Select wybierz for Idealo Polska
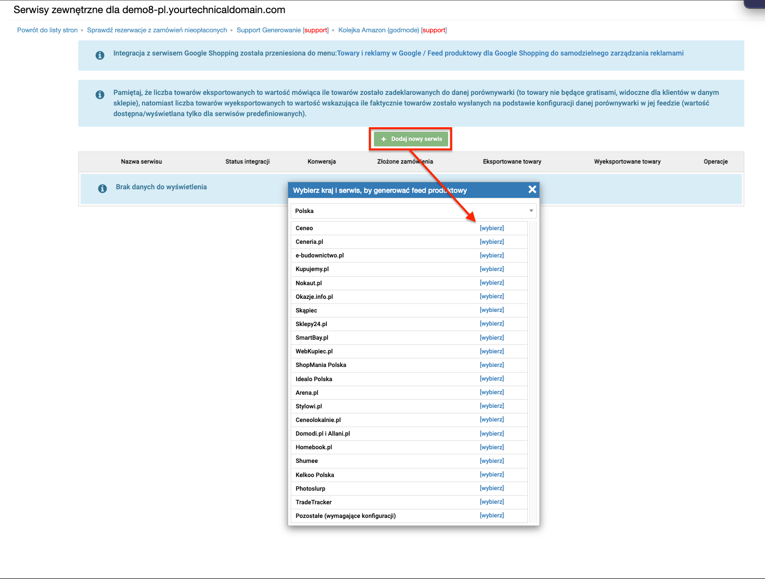The width and height of the screenshot is (765, 579). [x=491, y=379]
